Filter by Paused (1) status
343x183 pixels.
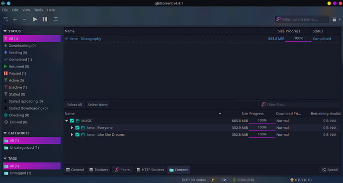[x=32, y=73]
